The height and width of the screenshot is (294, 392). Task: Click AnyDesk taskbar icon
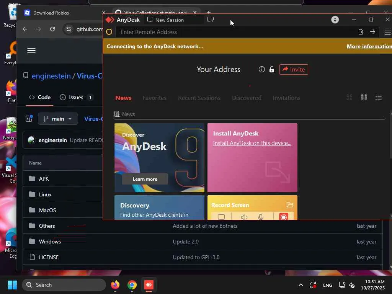pos(149,285)
